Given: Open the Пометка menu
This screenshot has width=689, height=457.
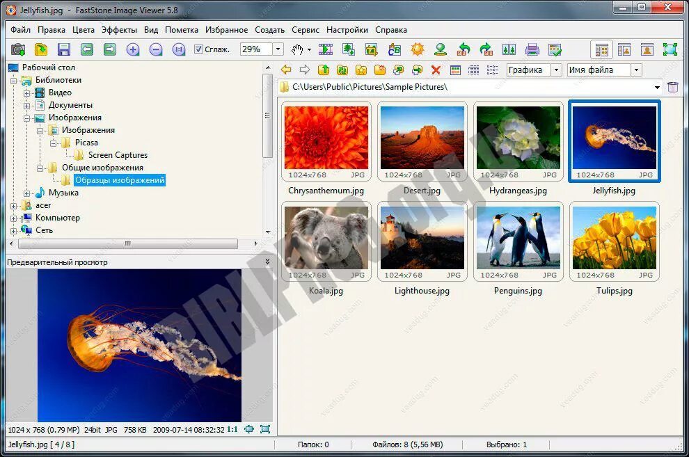Looking at the screenshot, I should [182, 30].
